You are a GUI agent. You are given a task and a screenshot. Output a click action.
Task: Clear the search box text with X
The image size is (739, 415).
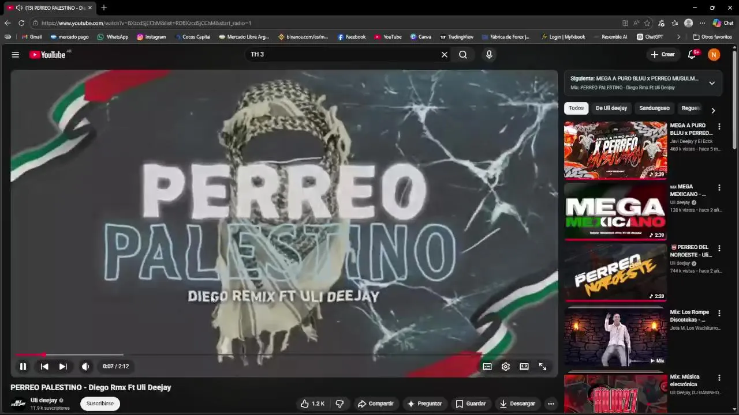tap(445, 54)
